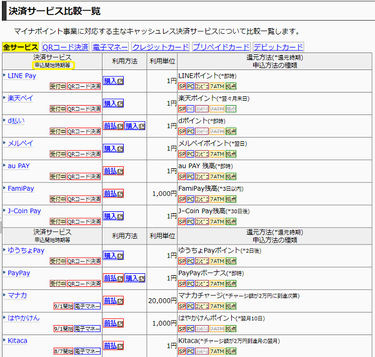
Task: Open the FamiPay service link
Action: point(21,189)
